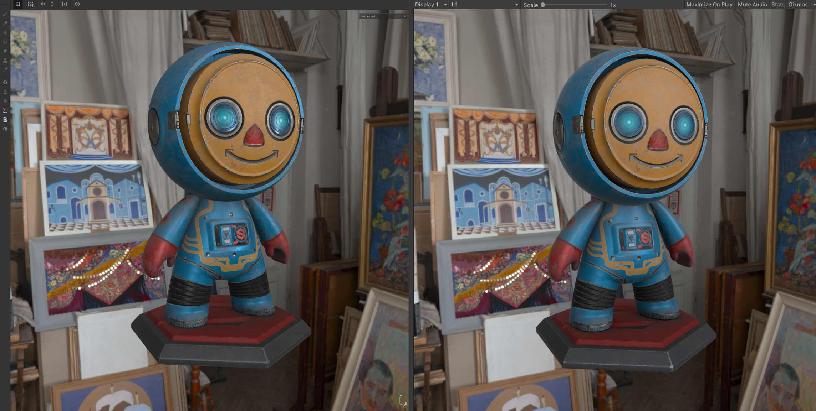
Task: Click the 1x scale value text
Action: point(613,5)
